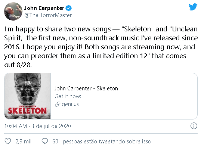Click the 'Get it now:' card description
201x146 pixels.
68,96
